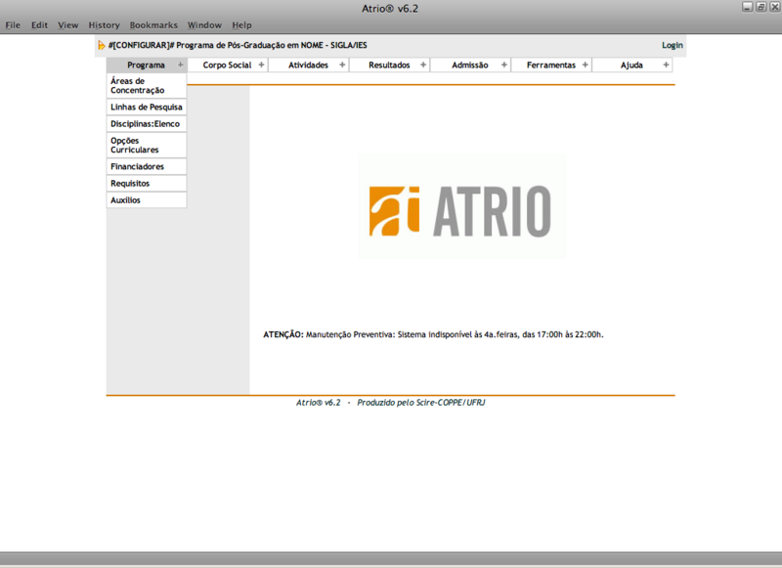The height and width of the screenshot is (568, 782).
Task: Select Áreas de Concentração submenu item
Action: [x=138, y=86]
